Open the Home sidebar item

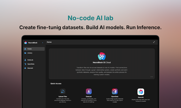pos(34,49)
